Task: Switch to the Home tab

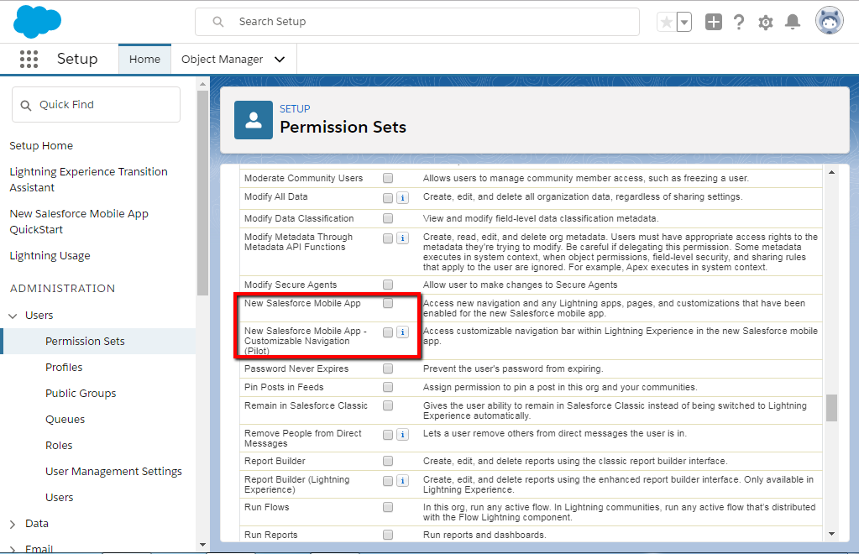Action: [144, 60]
